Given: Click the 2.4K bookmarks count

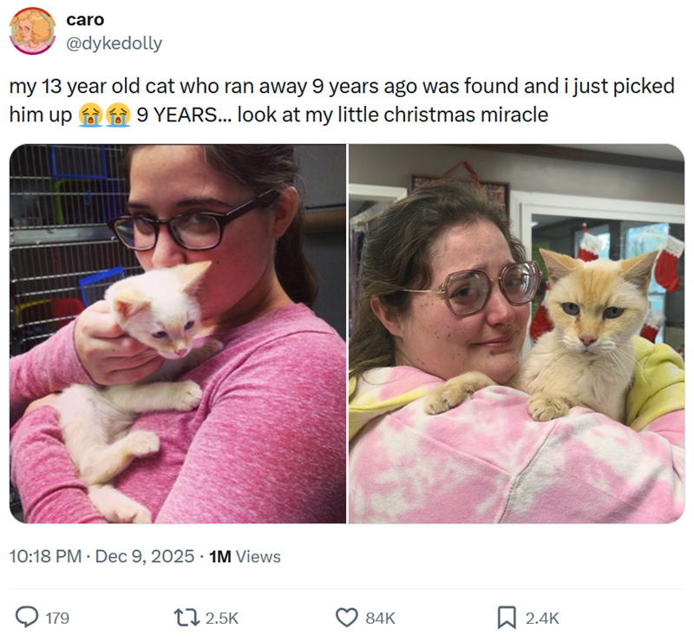Looking at the screenshot, I should tap(542, 619).
